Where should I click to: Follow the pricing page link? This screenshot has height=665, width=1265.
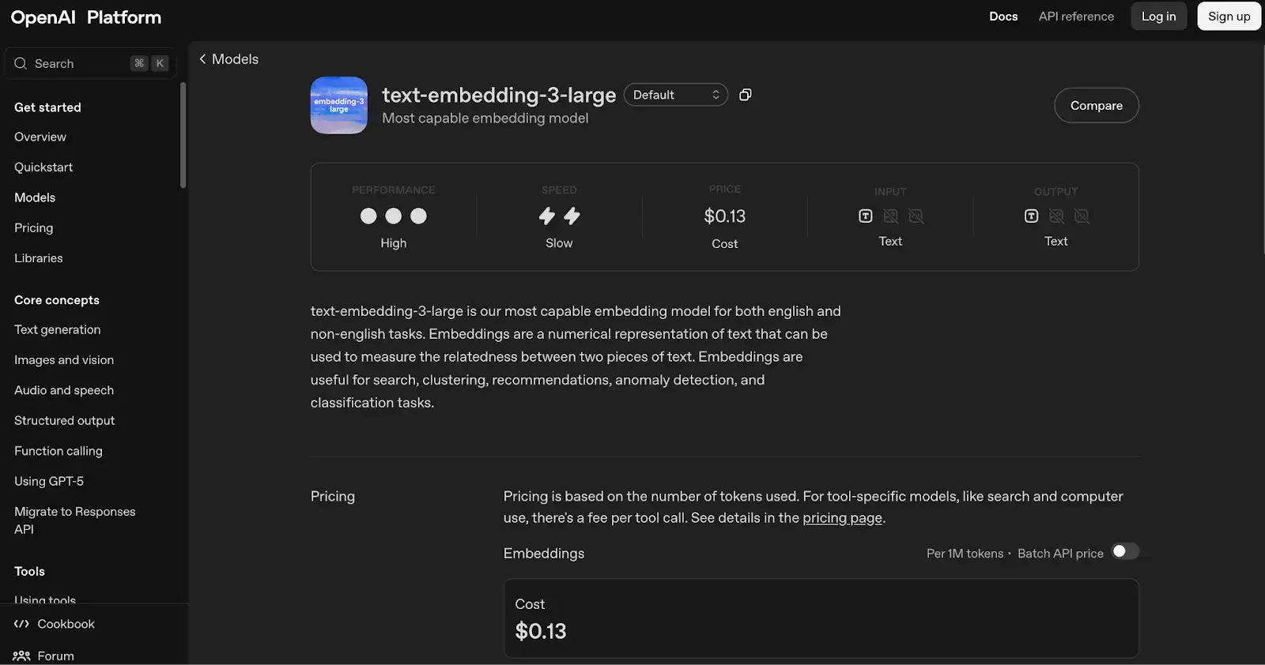click(842, 518)
